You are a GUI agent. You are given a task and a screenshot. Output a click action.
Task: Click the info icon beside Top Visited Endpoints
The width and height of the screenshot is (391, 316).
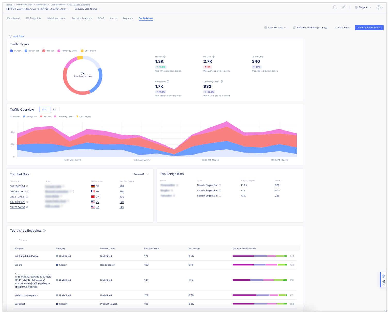[44, 231]
